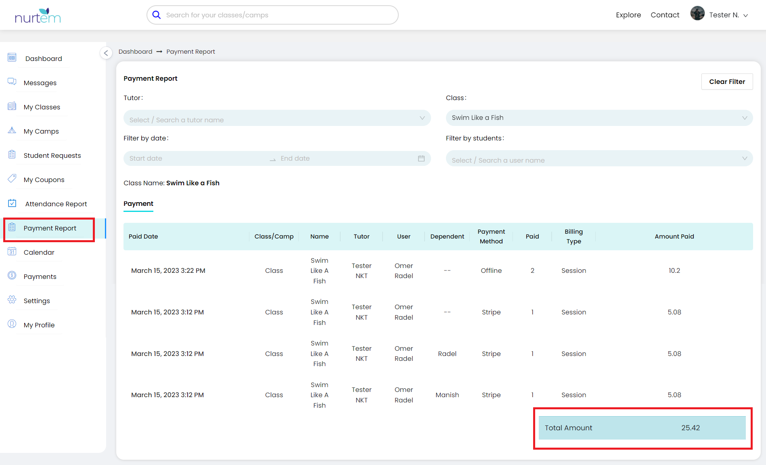Select the My Classes book icon
Screen dimensions: 766x465
[12, 106]
